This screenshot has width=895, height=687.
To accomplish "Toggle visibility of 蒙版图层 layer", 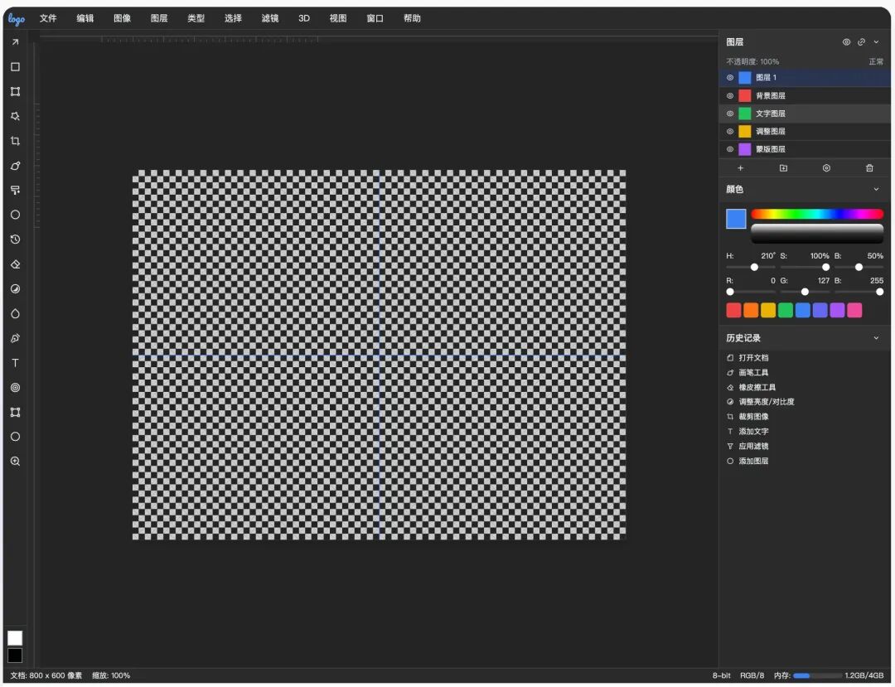I will (x=730, y=149).
